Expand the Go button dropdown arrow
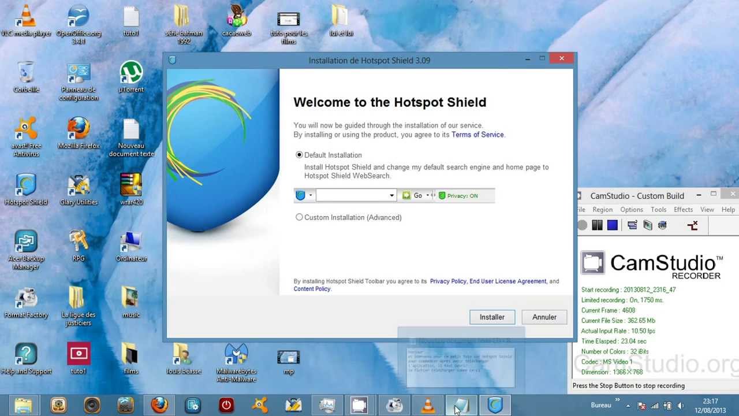The width and height of the screenshot is (739, 416). tap(427, 195)
